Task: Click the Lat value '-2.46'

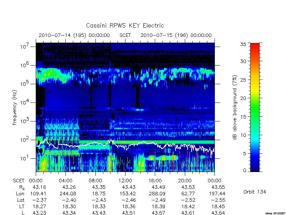Action: click(129, 200)
